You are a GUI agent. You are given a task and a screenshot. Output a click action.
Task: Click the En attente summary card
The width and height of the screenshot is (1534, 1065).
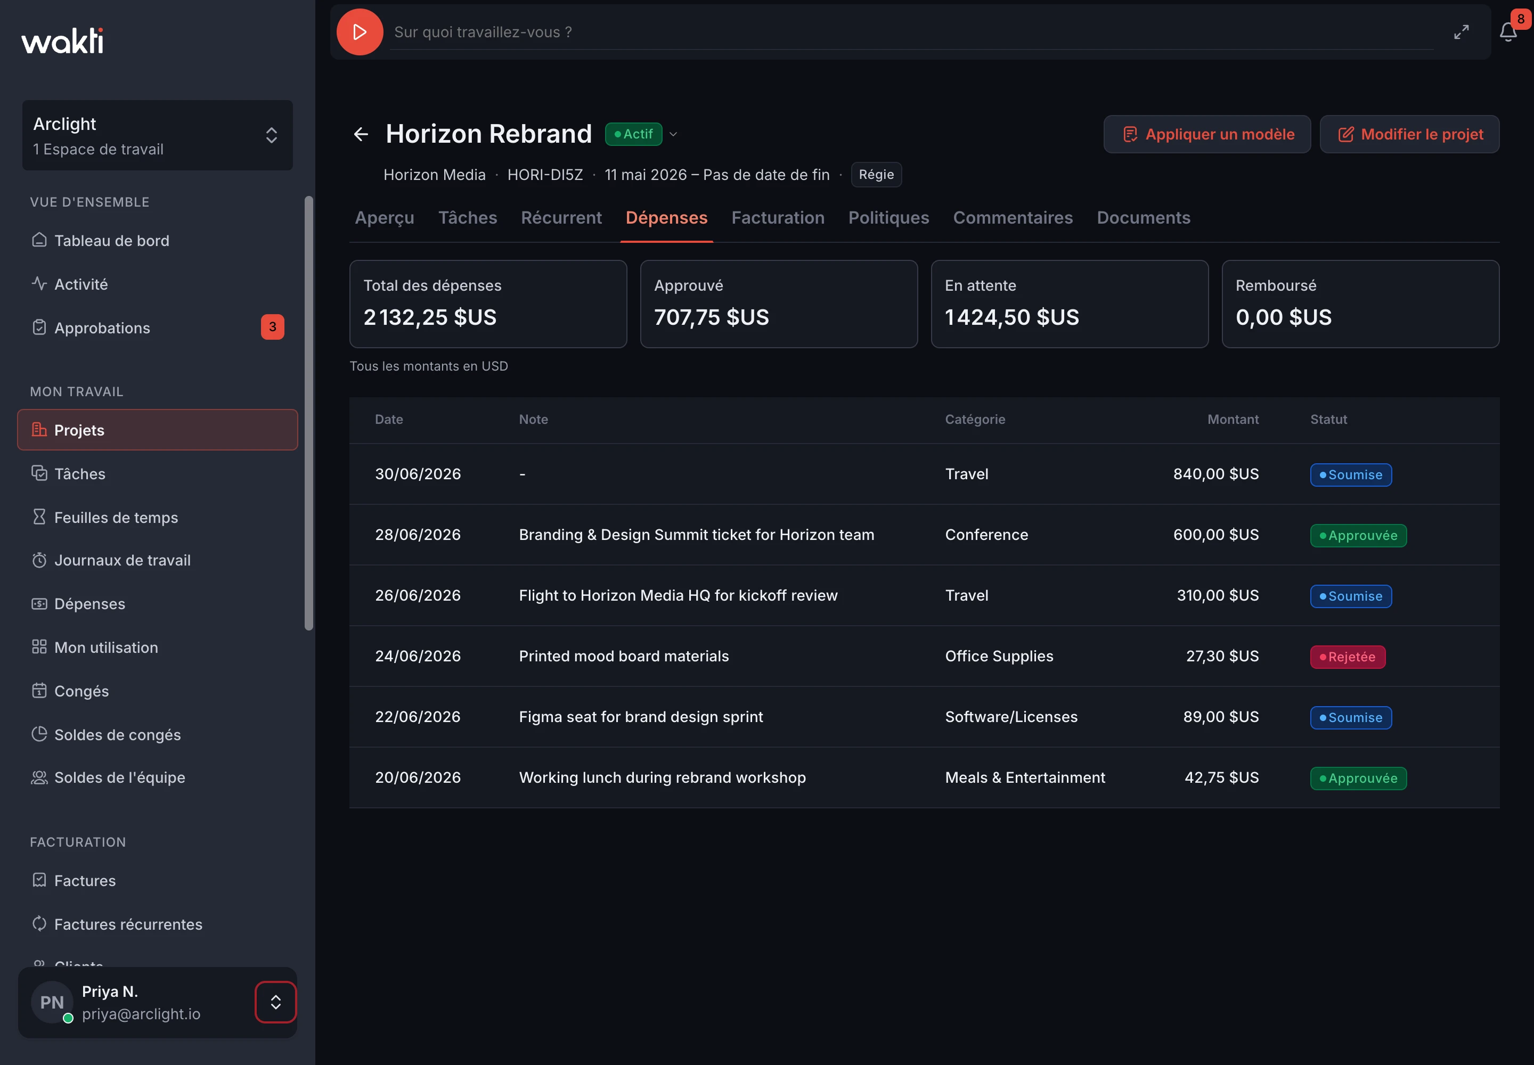[x=1070, y=304]
